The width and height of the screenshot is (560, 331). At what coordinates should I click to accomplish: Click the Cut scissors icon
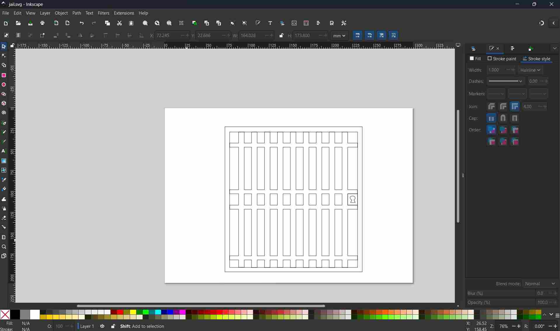point(119,23)
